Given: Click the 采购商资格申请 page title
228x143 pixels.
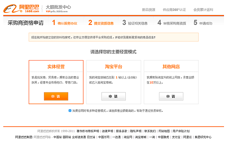Looking at the screenshot, I should pos(26,23).
